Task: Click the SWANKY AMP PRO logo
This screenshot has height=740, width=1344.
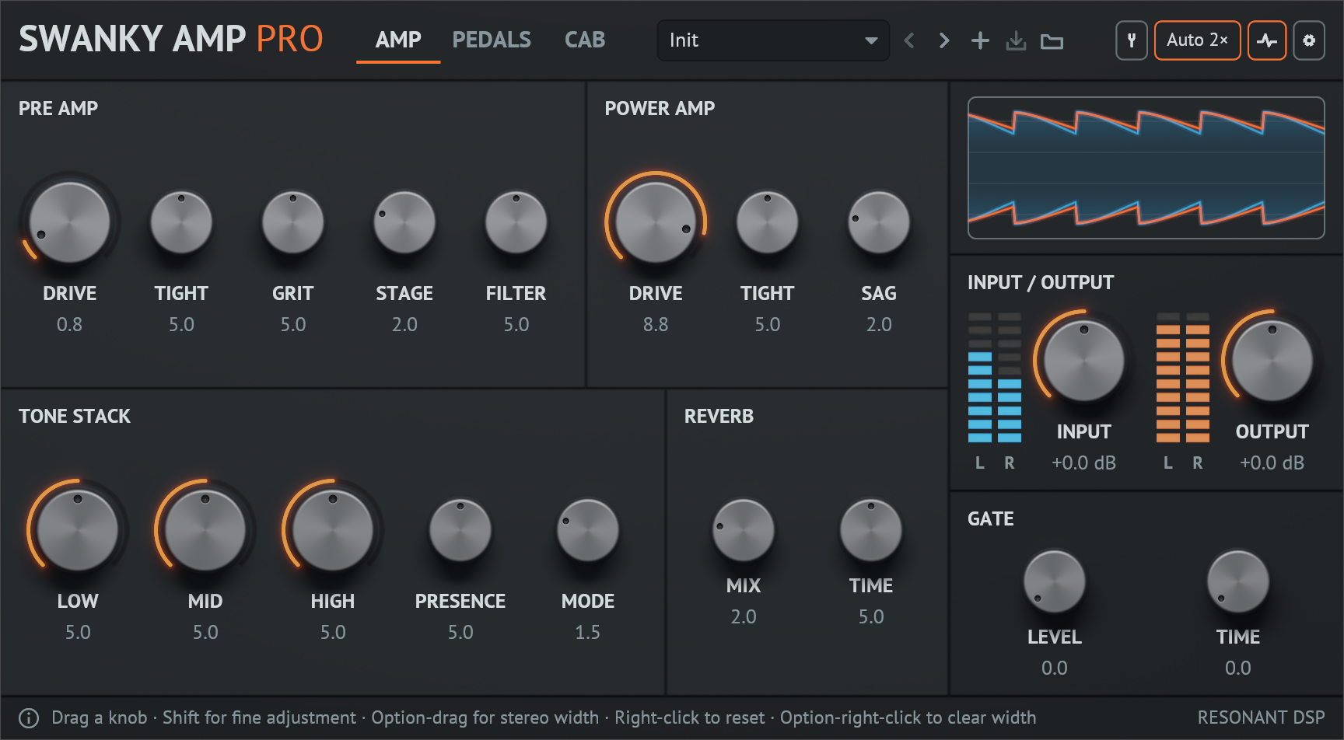Action: (x=171, y=39)
